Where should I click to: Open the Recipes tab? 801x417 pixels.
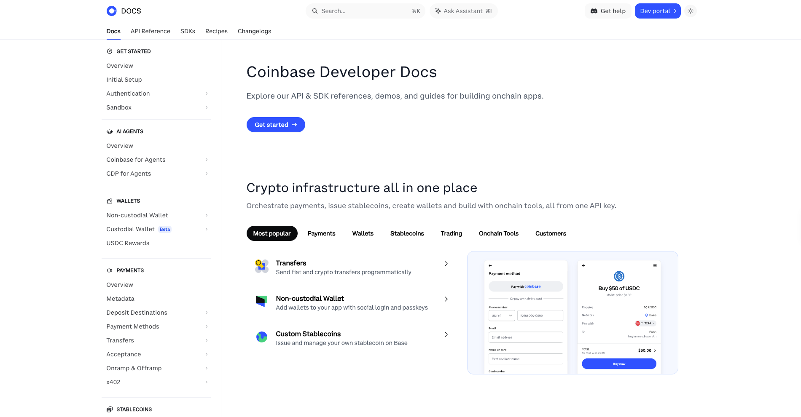coord(216,31)
